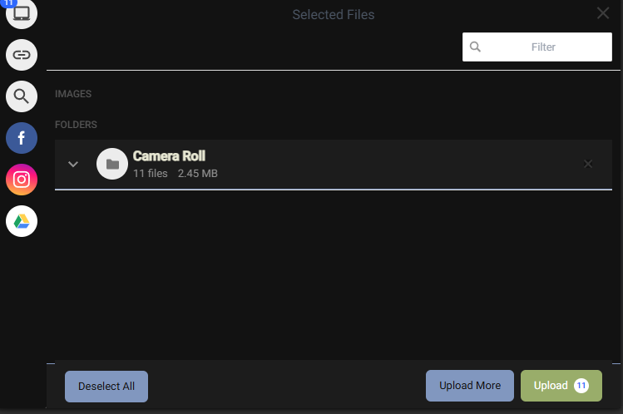Click the Upload More button

[470, 386]
